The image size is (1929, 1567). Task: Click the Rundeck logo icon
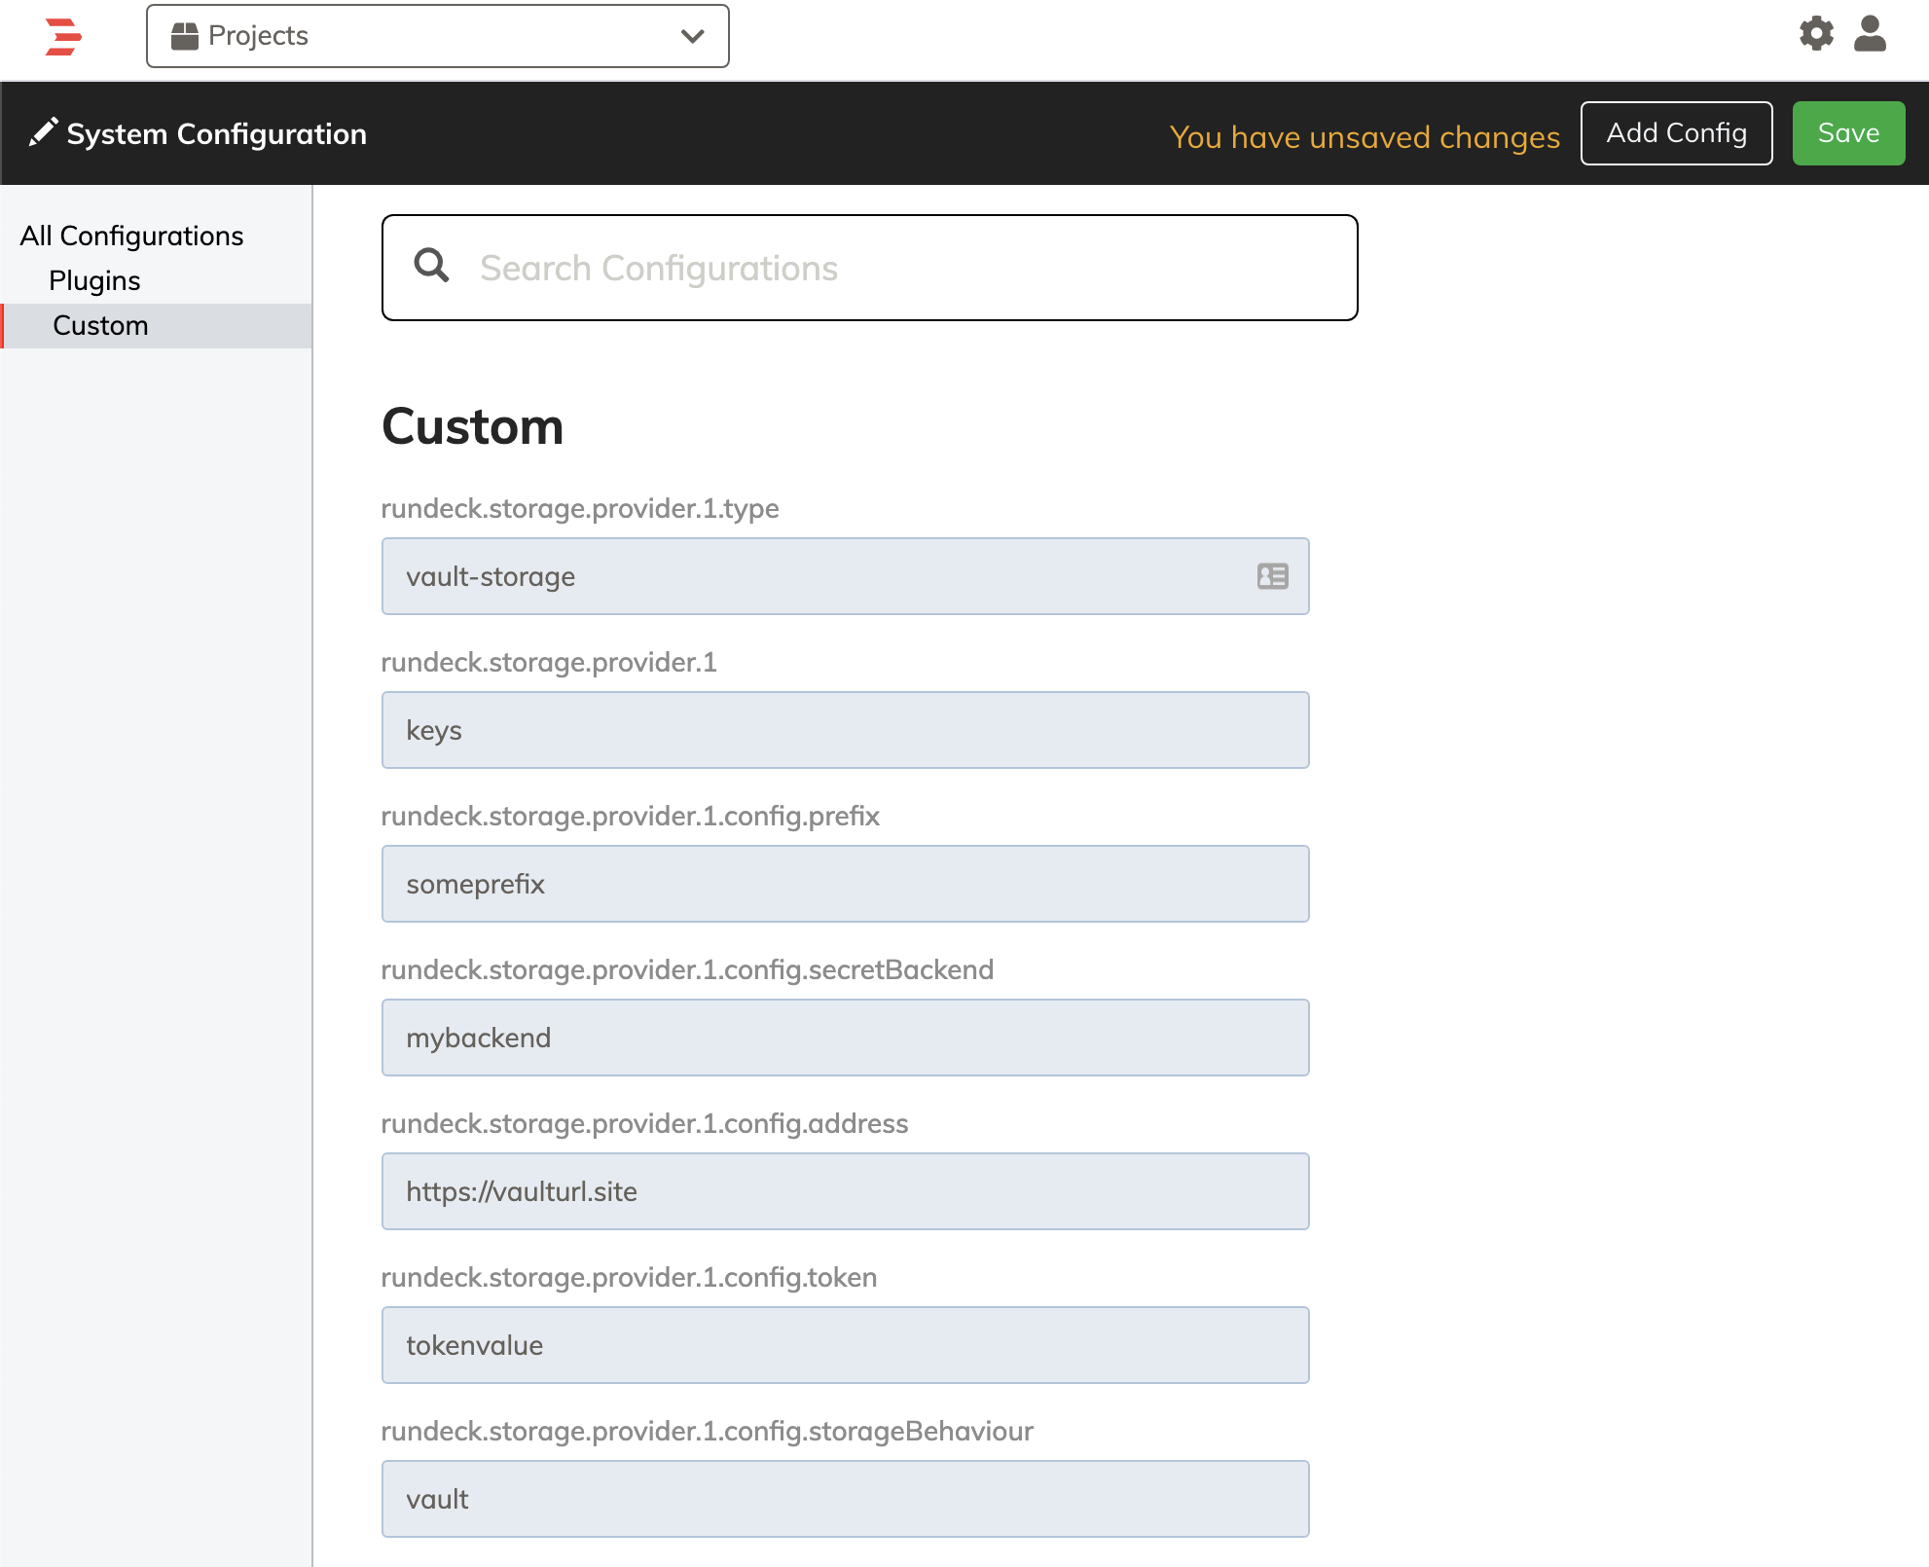(x=61, y=36)
